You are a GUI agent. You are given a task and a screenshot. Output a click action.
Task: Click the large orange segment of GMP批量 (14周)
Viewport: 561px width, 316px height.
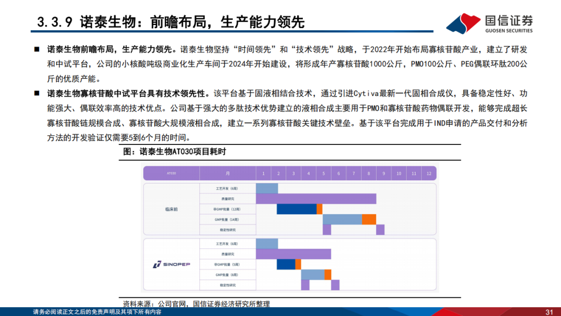coord(369,219)
